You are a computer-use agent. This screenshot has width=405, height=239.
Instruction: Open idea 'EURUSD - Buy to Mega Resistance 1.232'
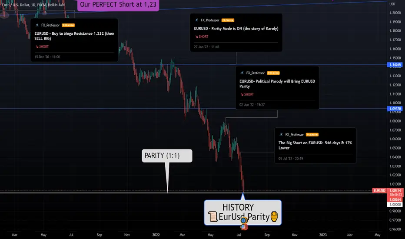coord(74,36)
